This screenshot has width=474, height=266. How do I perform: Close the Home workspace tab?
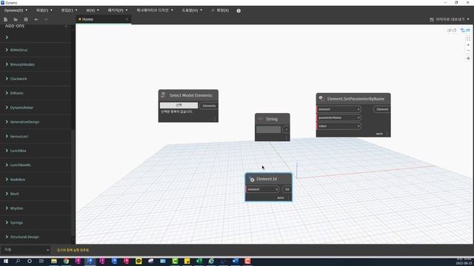tap(127, 19)
